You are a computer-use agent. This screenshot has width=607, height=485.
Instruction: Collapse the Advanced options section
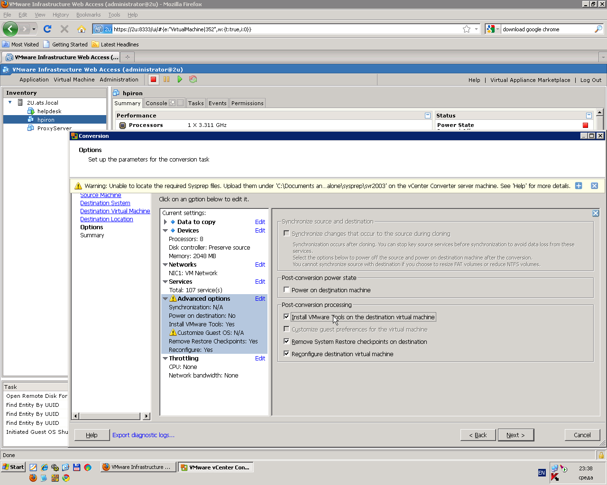pos(166,299)
